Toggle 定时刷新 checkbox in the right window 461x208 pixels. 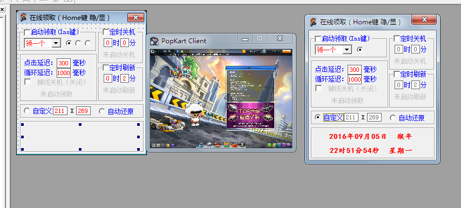tap(397, 74)
